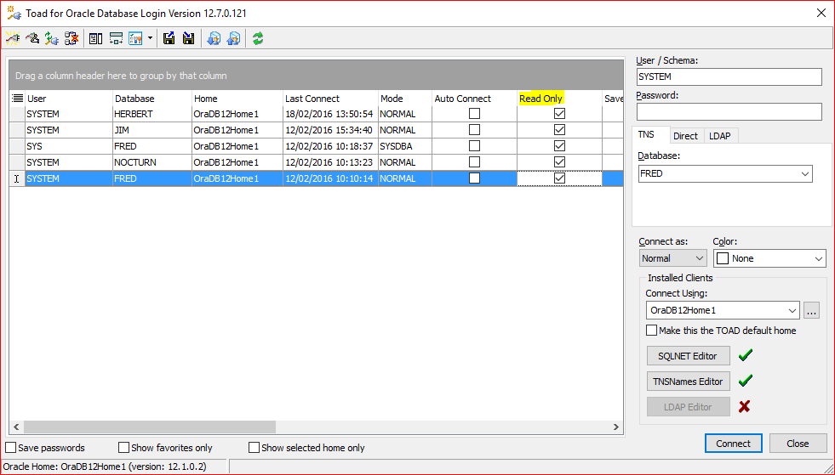835x475 pixels.
Task: Open the TNSNames Editor
Action: tap(688, 382)
